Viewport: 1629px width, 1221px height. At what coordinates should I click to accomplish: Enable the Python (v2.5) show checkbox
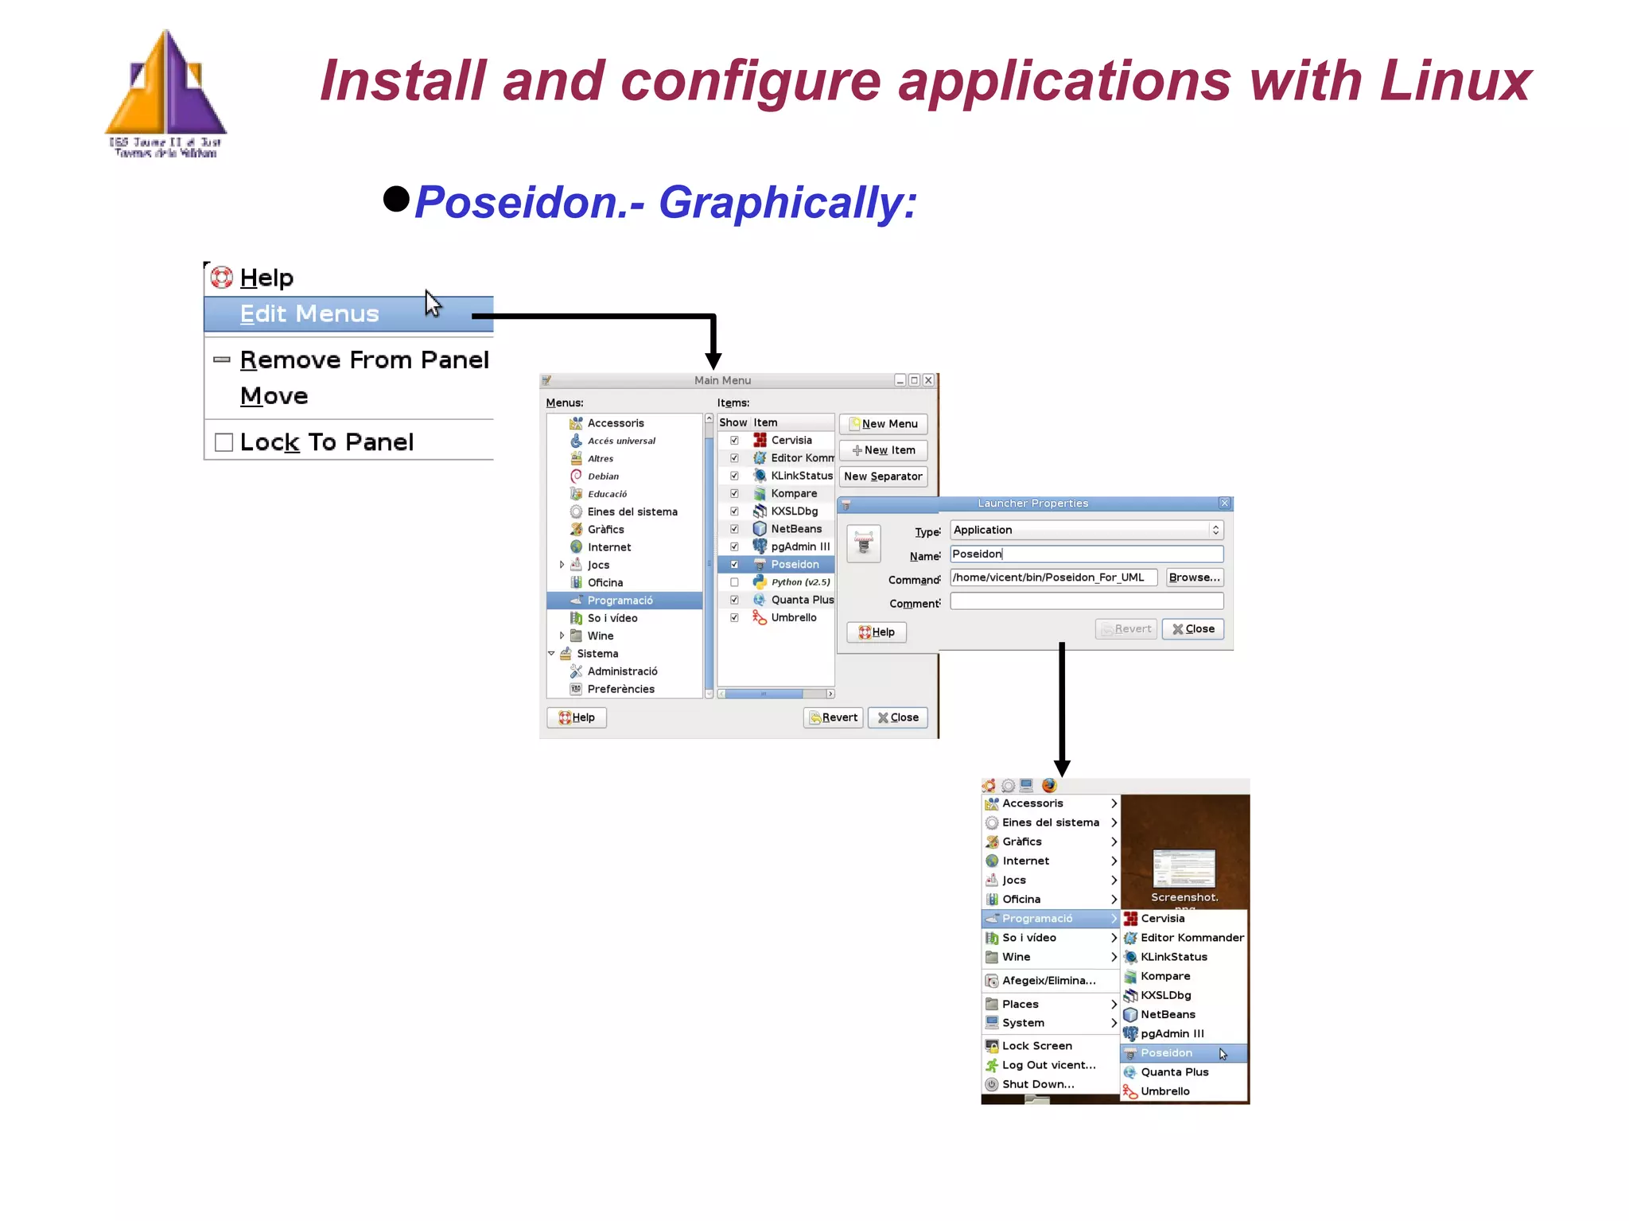tap(734, 582)
